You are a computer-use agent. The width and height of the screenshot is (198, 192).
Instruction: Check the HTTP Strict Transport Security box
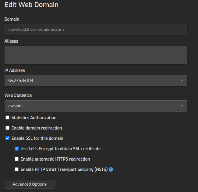pos(17,169)
